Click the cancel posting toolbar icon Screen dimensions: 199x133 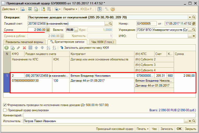pyautogui.click(x=49, y=9)
